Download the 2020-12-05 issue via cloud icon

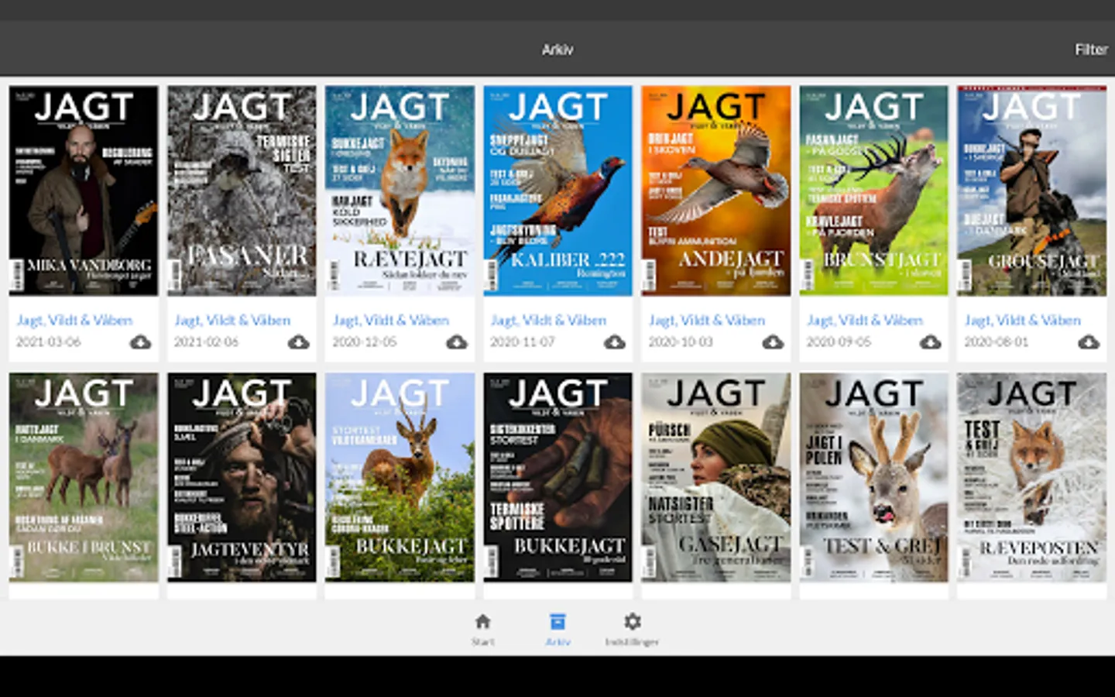tap(456, 342)
